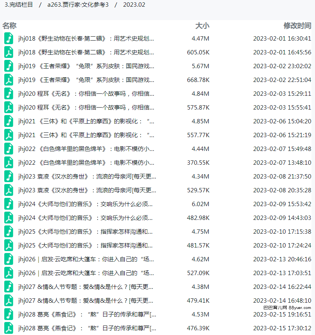Select the 2023.02 breadcrumb folder
The image size is (315, 335).
[134, 4]
